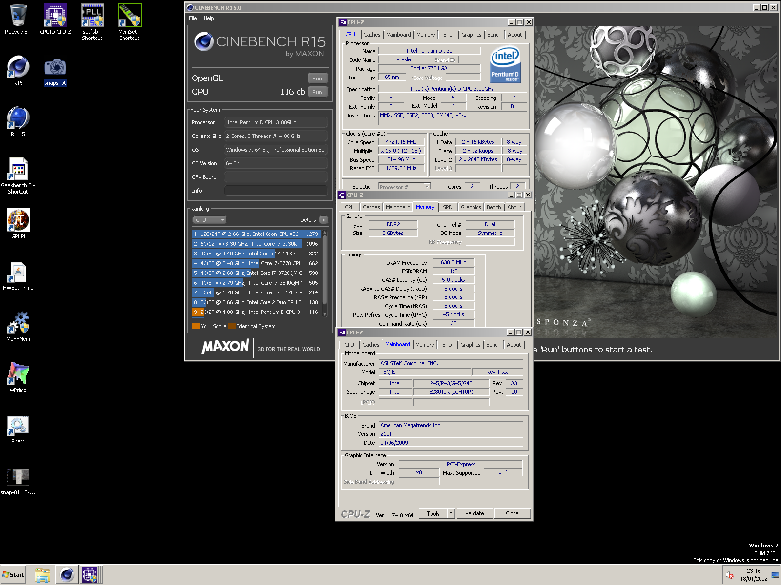Open Graphics tab in bottom CPU-Z Mainboard window
This screenshot has width=781, height=585.
[x=471, y=345]
